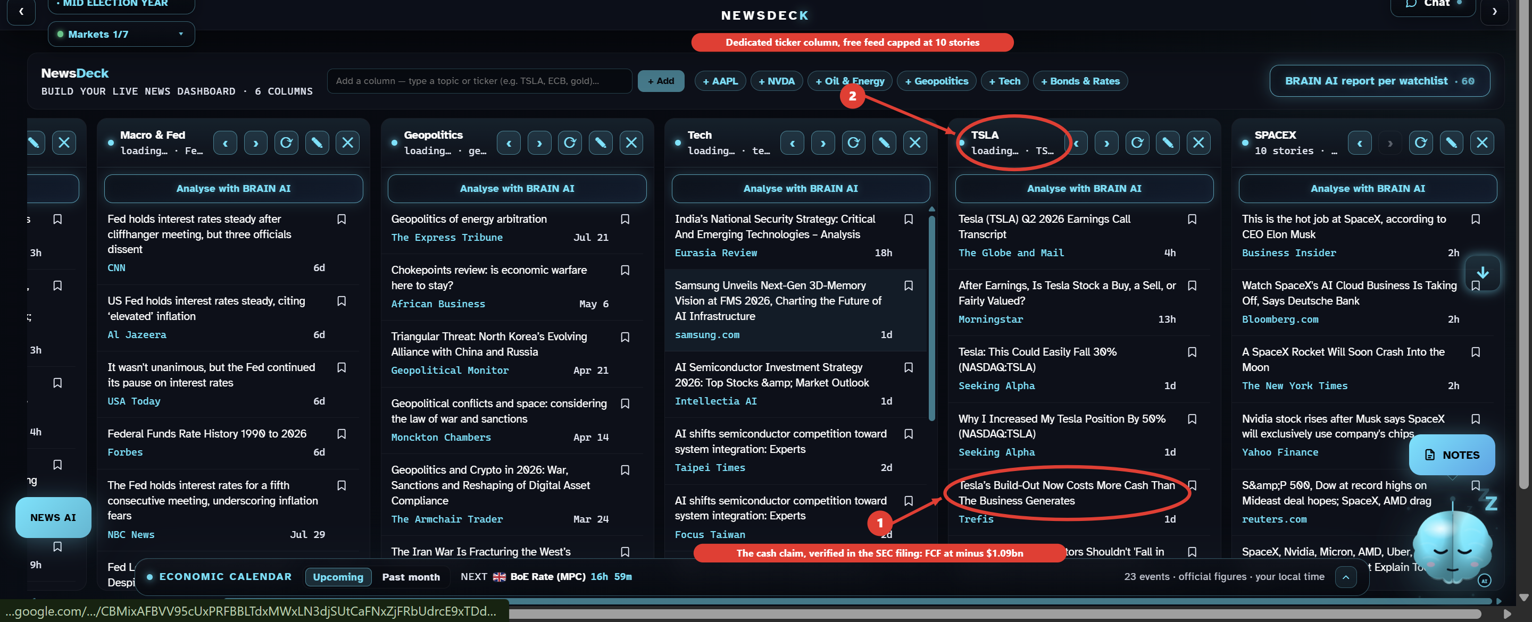The height and width of the screenshot is (622, 1532).
Task: Bookmark the Samsung 3D-Memory story
Action: click(x=909, y=285)
